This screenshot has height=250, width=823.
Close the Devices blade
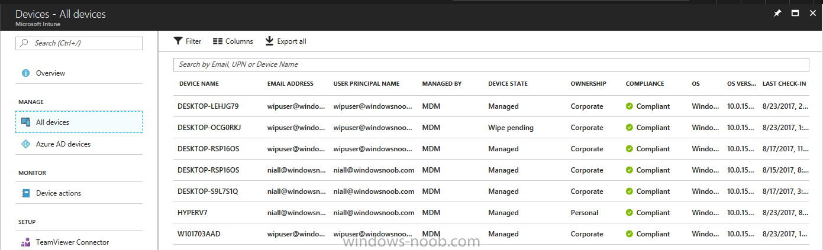[x=813, y=13]
